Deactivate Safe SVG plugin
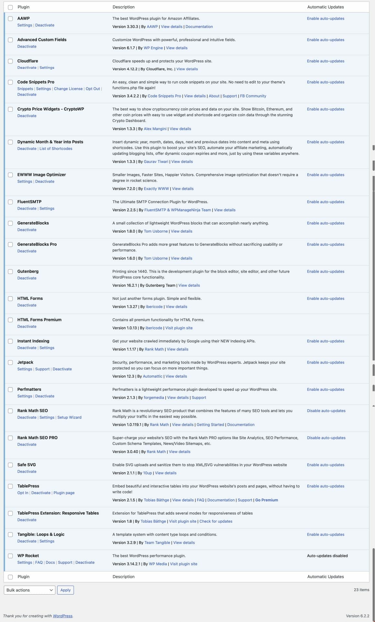 click(x=27, y=472)
